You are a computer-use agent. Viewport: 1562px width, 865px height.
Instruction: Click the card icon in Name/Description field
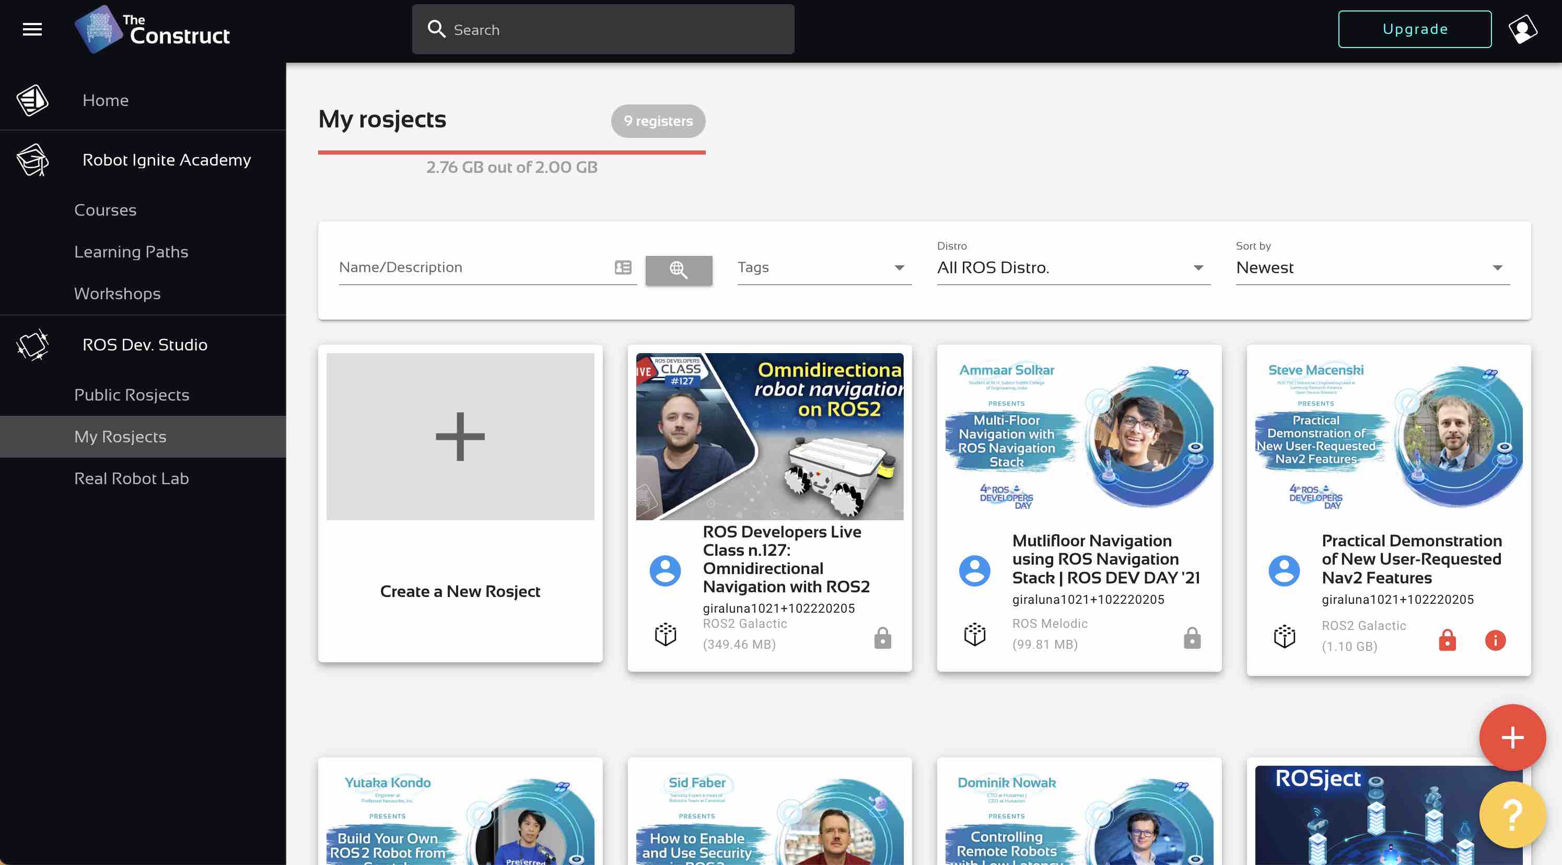623,267
